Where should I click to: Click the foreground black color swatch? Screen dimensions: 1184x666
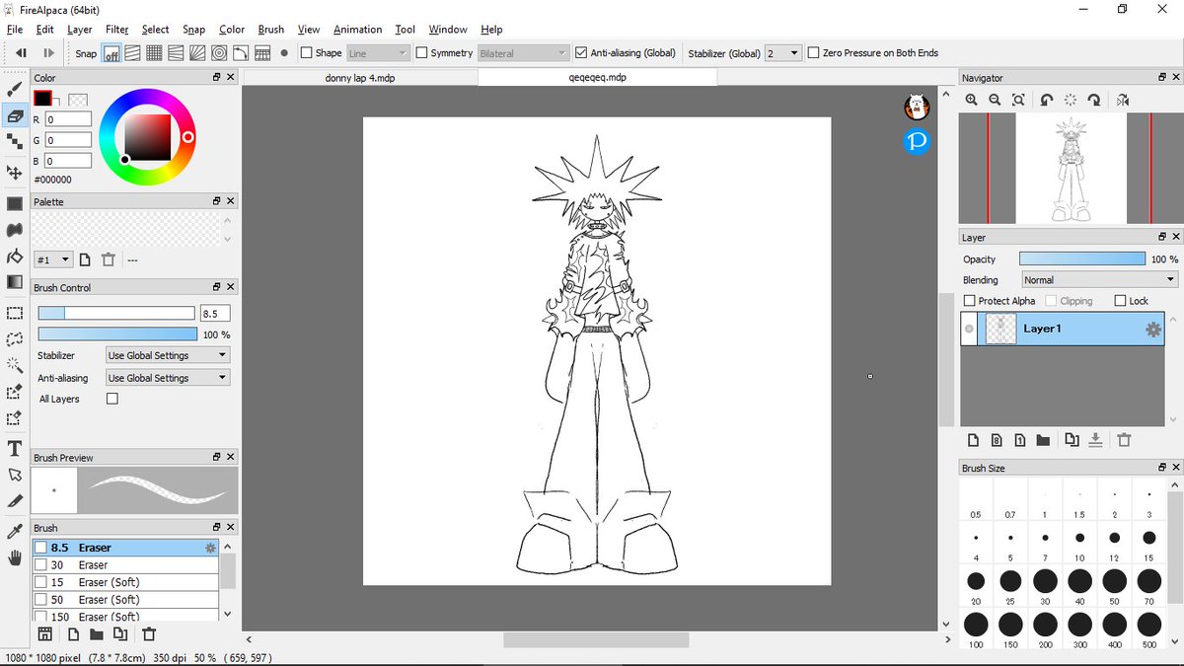click(x=42, y=99)
